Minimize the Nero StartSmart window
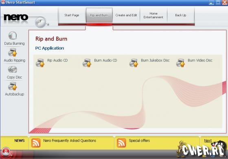 coord(211,2)
